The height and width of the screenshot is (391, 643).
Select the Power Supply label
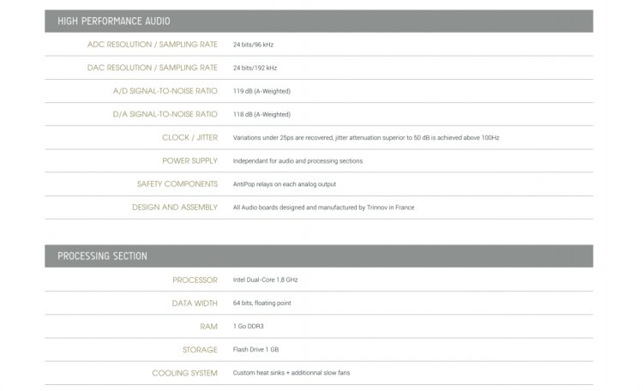point(189,160)
